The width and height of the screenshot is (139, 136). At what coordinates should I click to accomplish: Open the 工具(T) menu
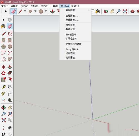(x=54, y=6)
